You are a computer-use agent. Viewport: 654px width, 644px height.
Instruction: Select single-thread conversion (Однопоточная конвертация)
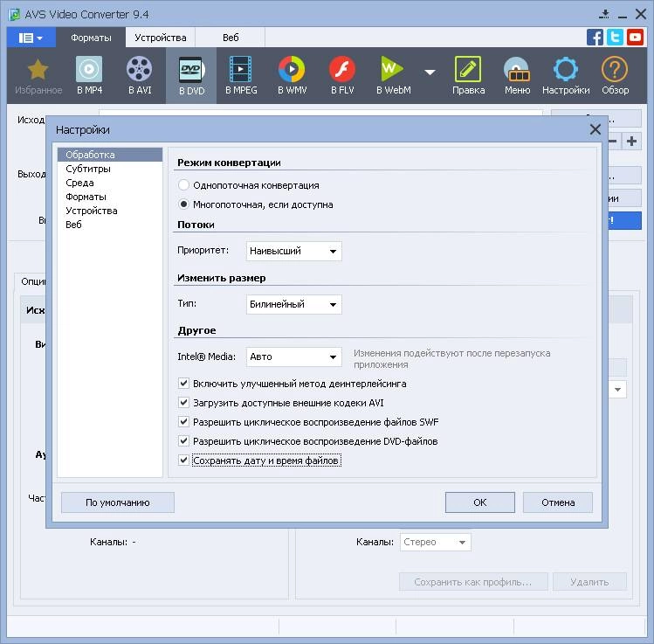(183, 185)
